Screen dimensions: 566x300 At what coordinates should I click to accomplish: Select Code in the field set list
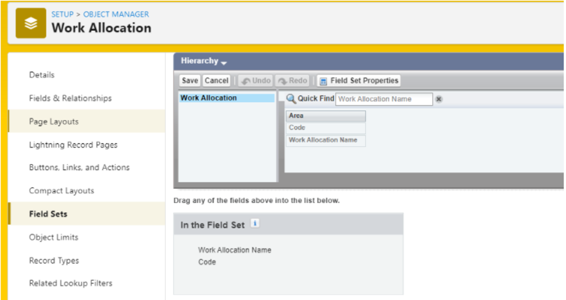[207, 262]
